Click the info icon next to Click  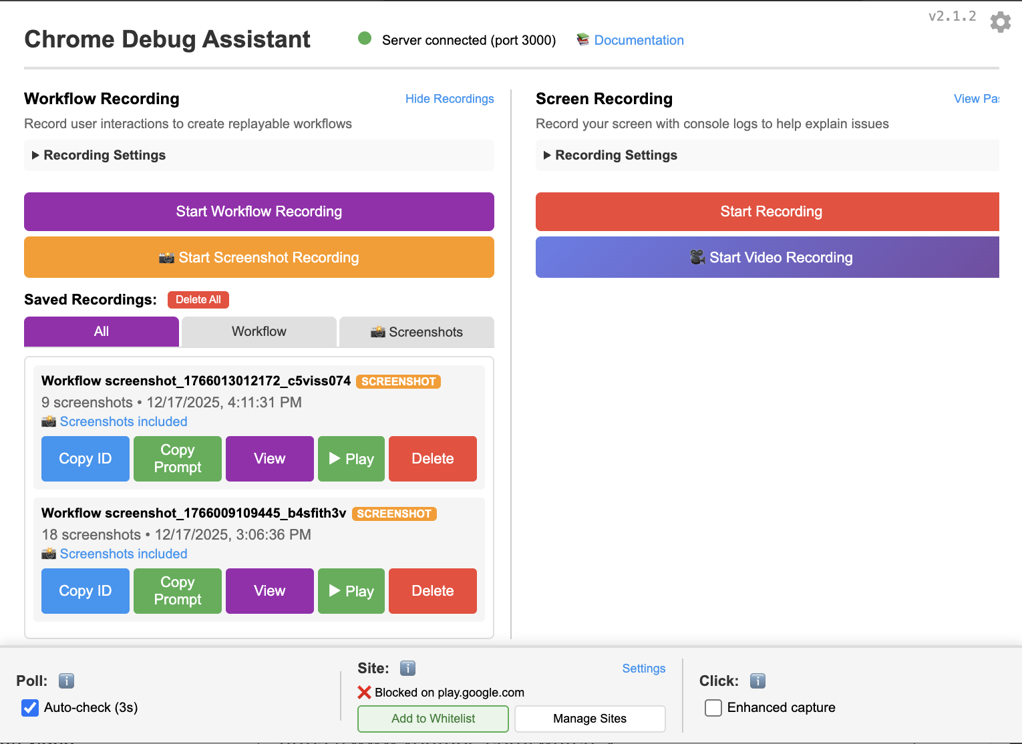point(757,681)
